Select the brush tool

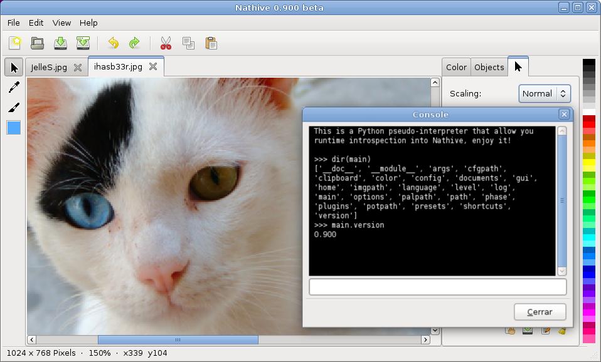[14, 108]
